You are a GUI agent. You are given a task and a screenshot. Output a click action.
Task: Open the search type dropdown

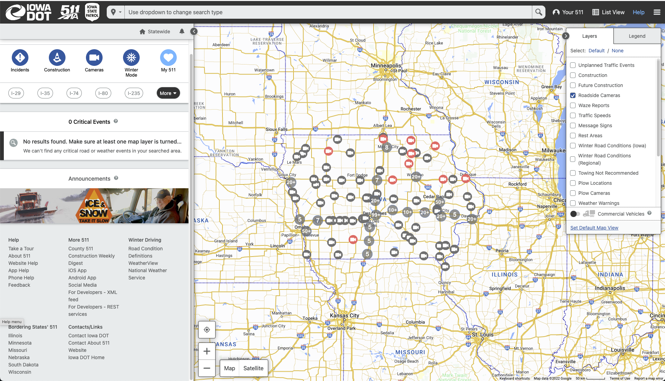pyautogui.click(x=116, y=12)
